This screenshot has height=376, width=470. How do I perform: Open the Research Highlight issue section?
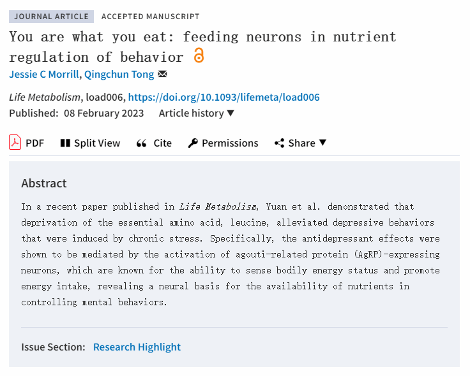(137, 347)
